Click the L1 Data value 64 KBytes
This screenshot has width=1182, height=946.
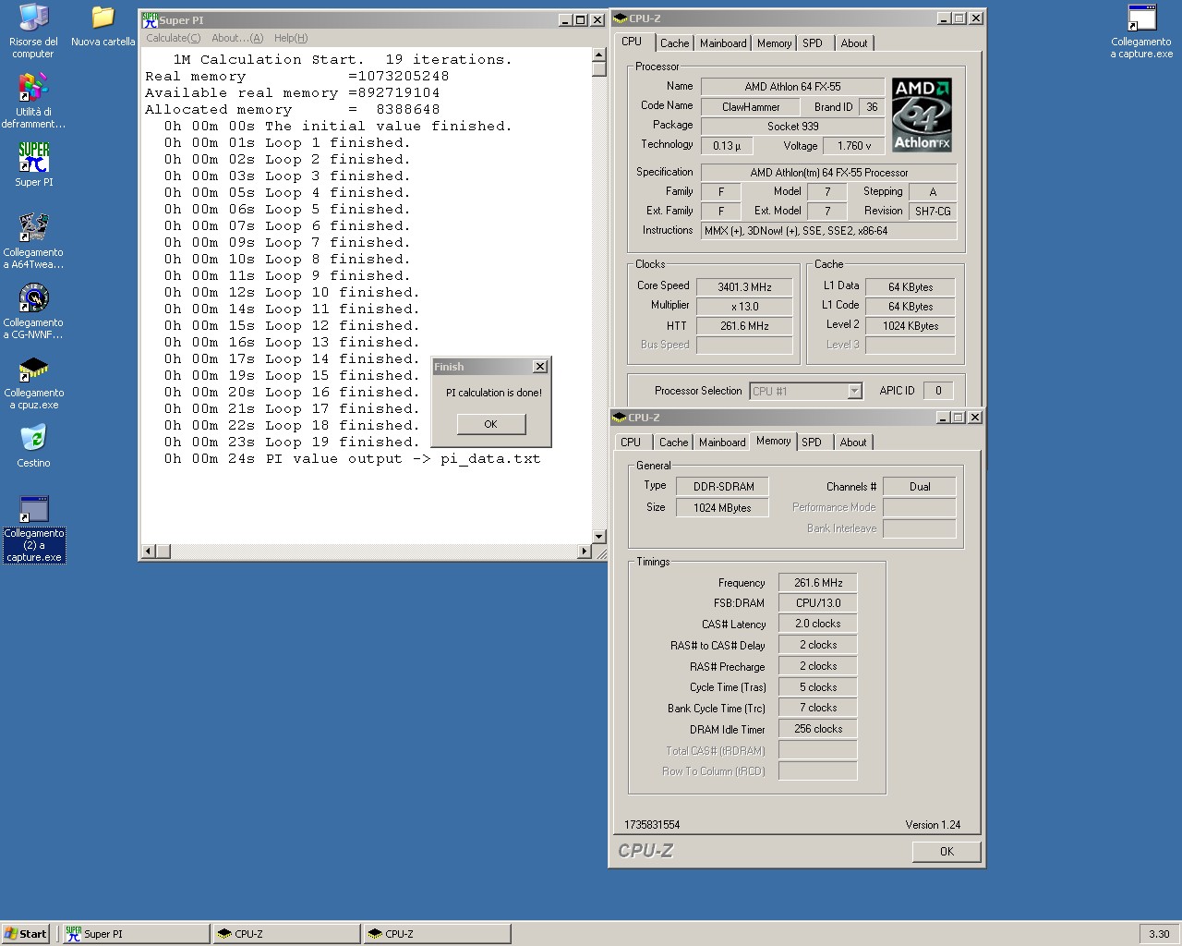[911, 287]
